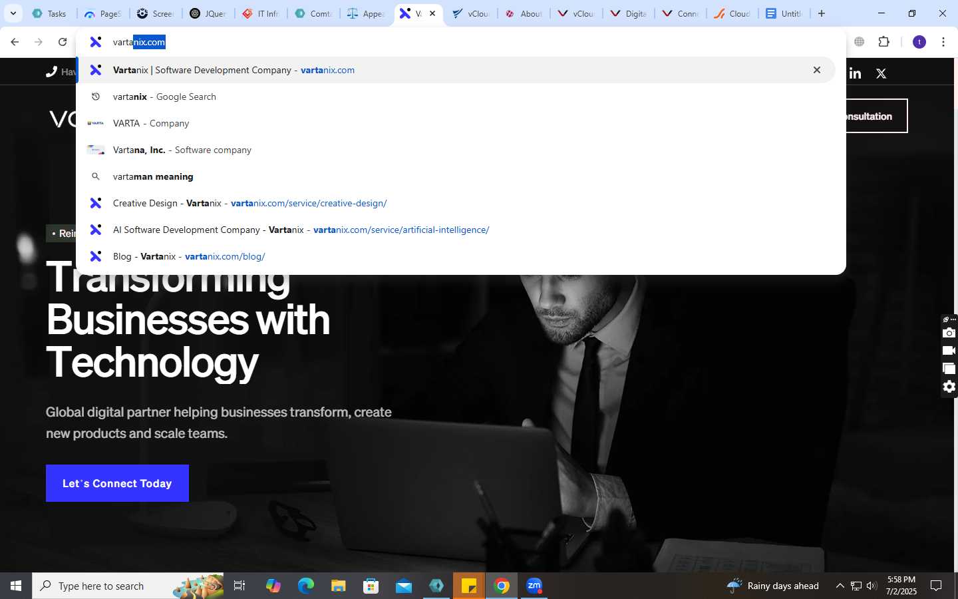Screen dimensions: 958x599
Task: Click the Let's Connect Today button
Action: [117, 483]
